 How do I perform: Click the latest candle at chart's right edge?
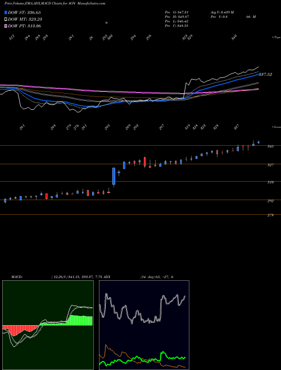[259, 142]
